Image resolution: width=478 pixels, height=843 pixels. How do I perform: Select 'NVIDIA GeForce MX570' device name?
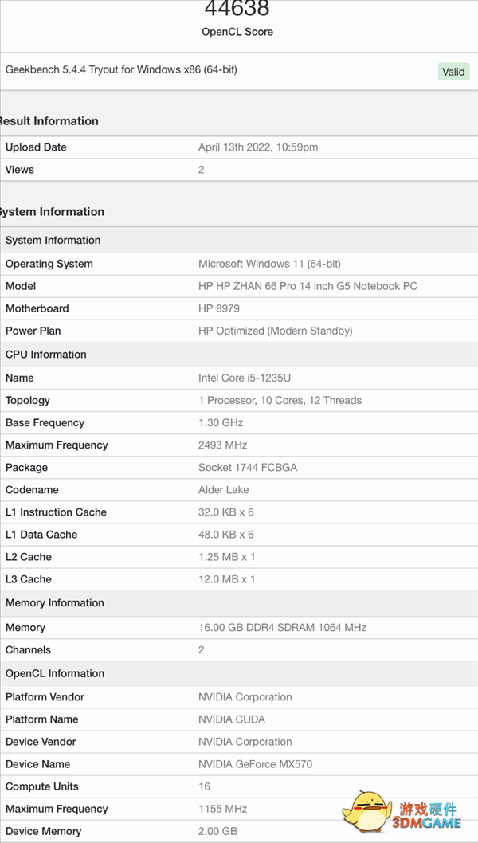pyautogui.click(x=256, y=764)
